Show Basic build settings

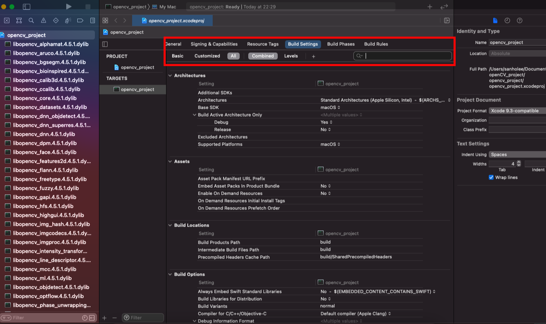pyautogui.click(x=178, y=56)
